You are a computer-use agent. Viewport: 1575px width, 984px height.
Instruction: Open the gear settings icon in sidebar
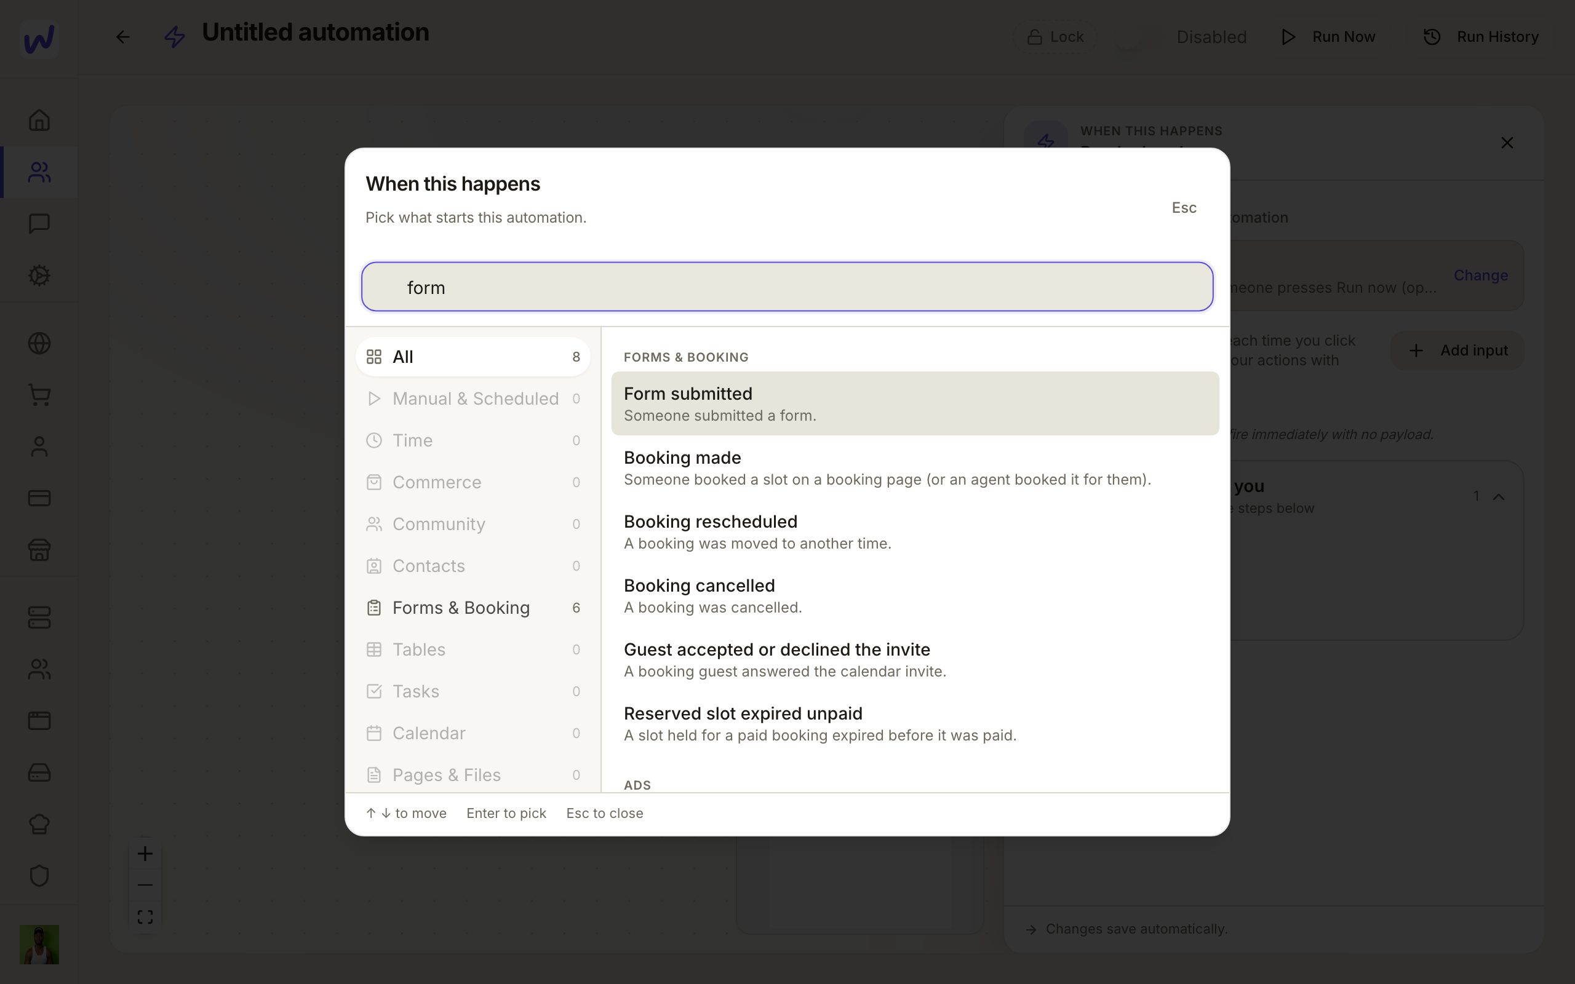[x=39, y=276]
